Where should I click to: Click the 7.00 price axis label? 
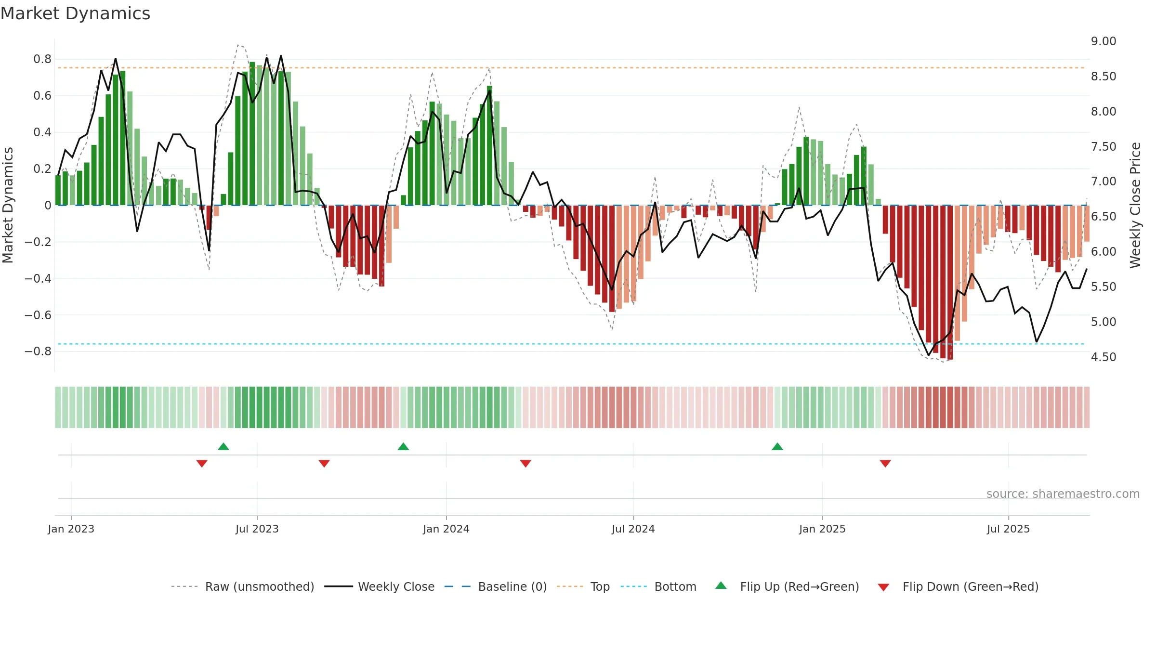pos(1103,182)
